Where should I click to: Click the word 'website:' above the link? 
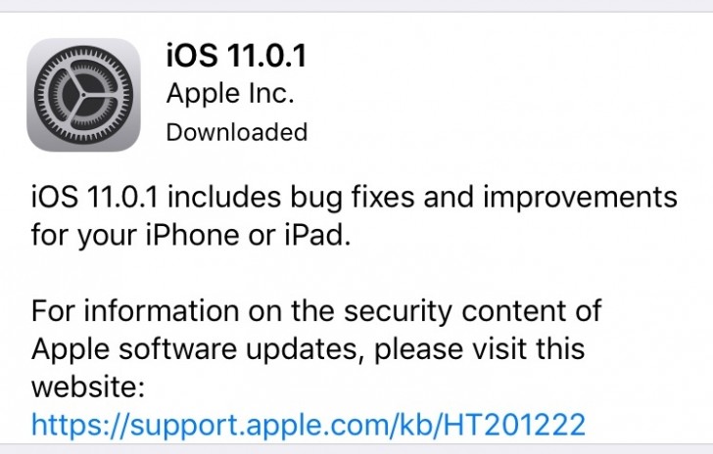click(88, 387)
